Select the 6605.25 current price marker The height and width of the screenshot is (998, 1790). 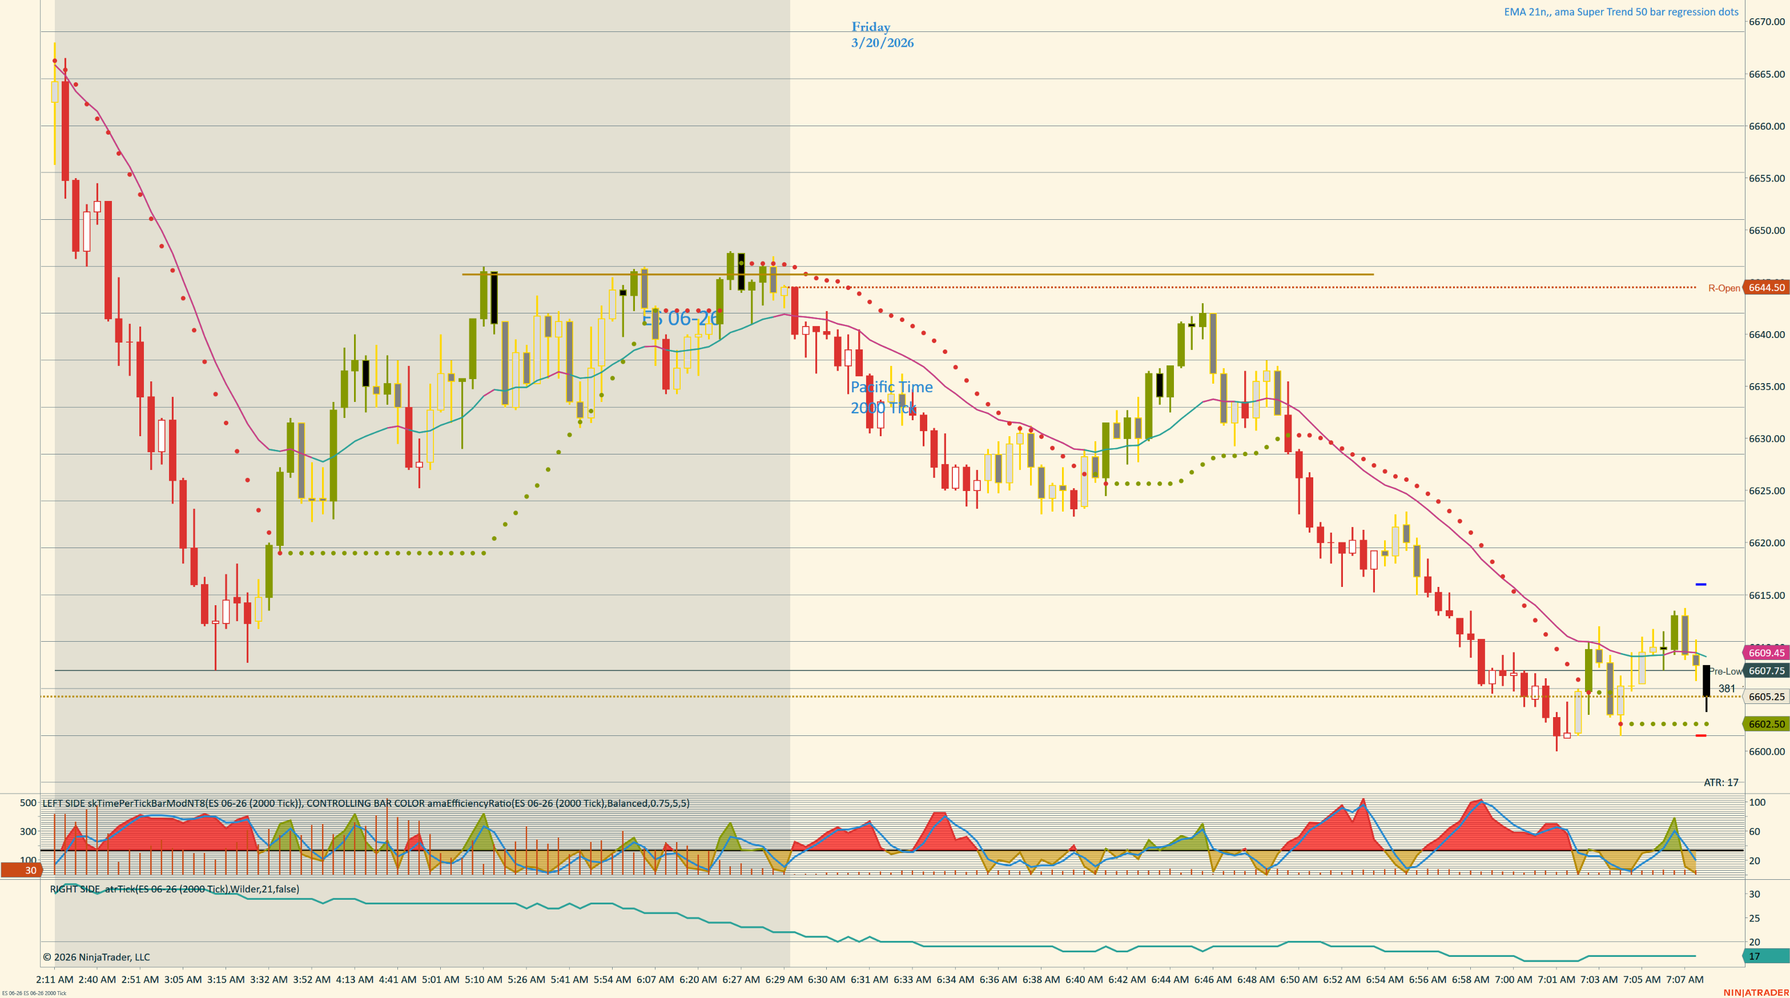pos(1765,697)
